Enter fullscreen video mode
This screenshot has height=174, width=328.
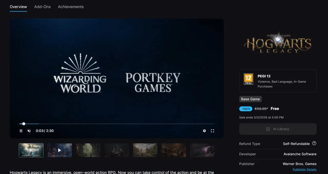tap(212, 131)
